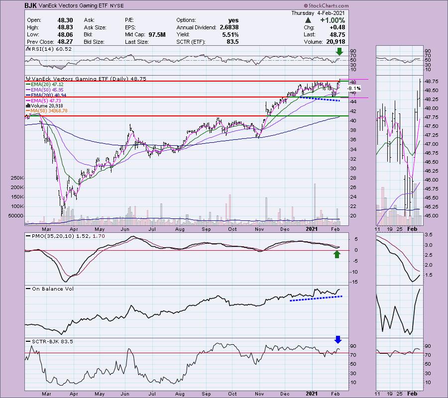
Task: Select the Mkt Cap value 97.5M
Action: pyautogui.click(x=157, y=34)
